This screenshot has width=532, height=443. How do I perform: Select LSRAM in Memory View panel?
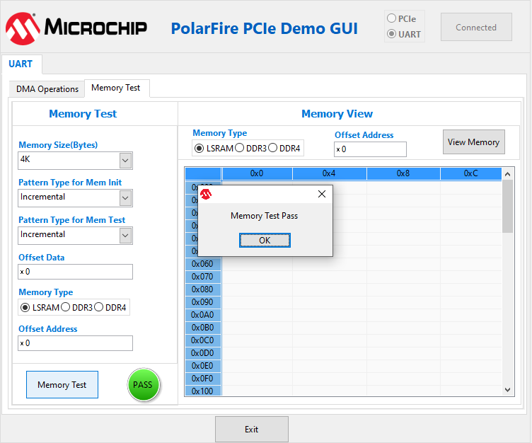[x=199, y=148]
